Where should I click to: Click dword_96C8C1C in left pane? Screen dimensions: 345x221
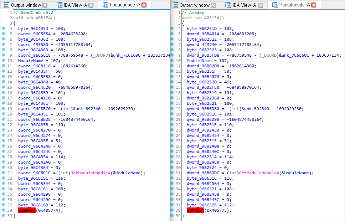click(x=34, y=173)
